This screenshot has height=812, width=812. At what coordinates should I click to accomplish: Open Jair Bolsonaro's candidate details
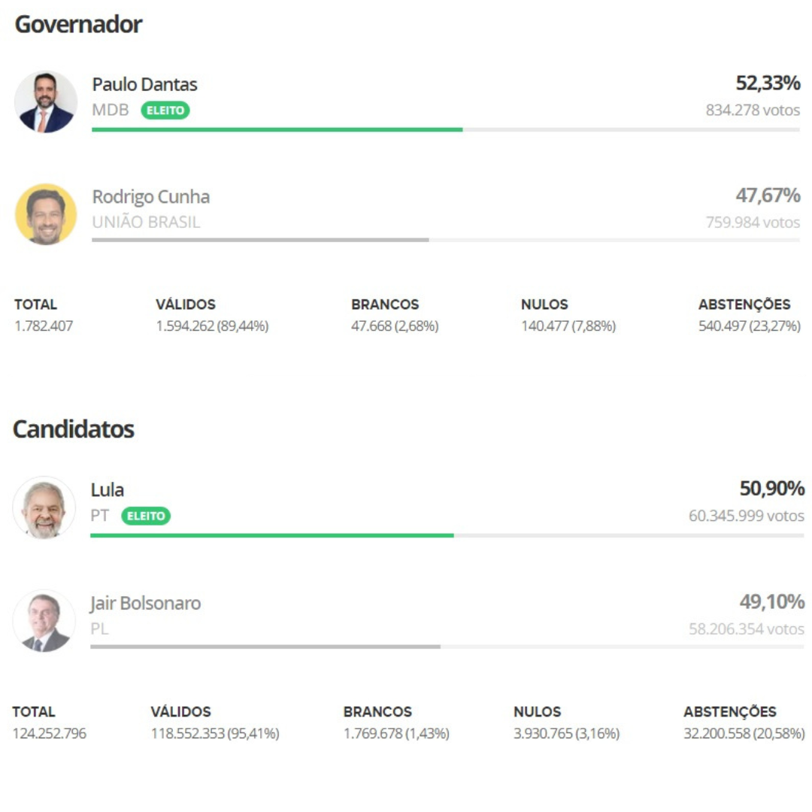[x=147, y=603]
